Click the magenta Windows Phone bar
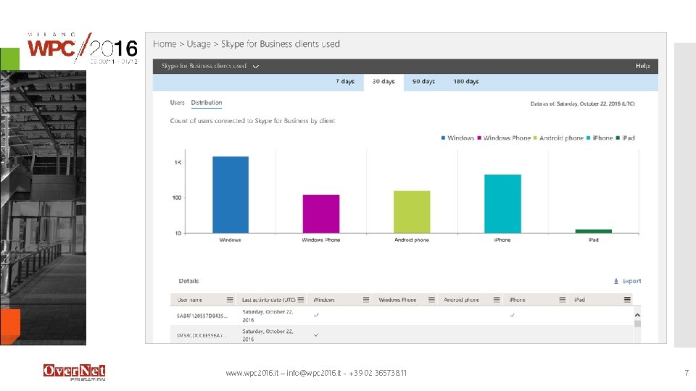The width and height of the screenshot is (696, 391). pyautogui.click(x=321, y=214)
